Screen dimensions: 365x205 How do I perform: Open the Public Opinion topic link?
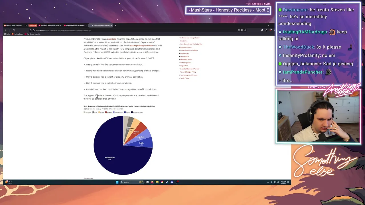[x=185, y=63]
